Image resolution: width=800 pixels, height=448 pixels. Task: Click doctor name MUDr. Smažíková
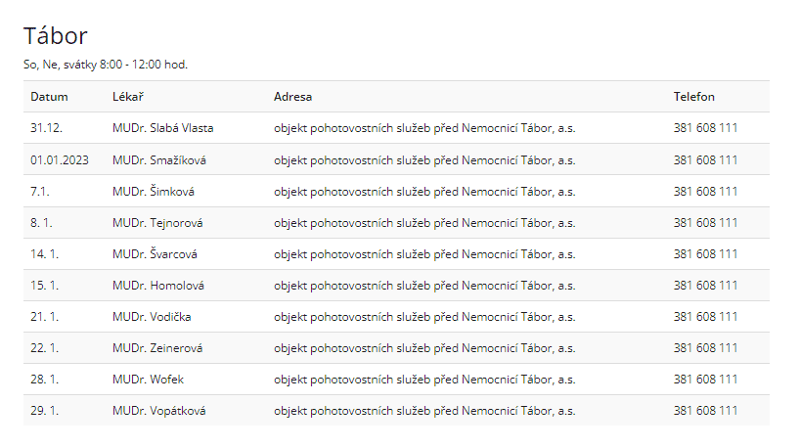coord(159,159)
